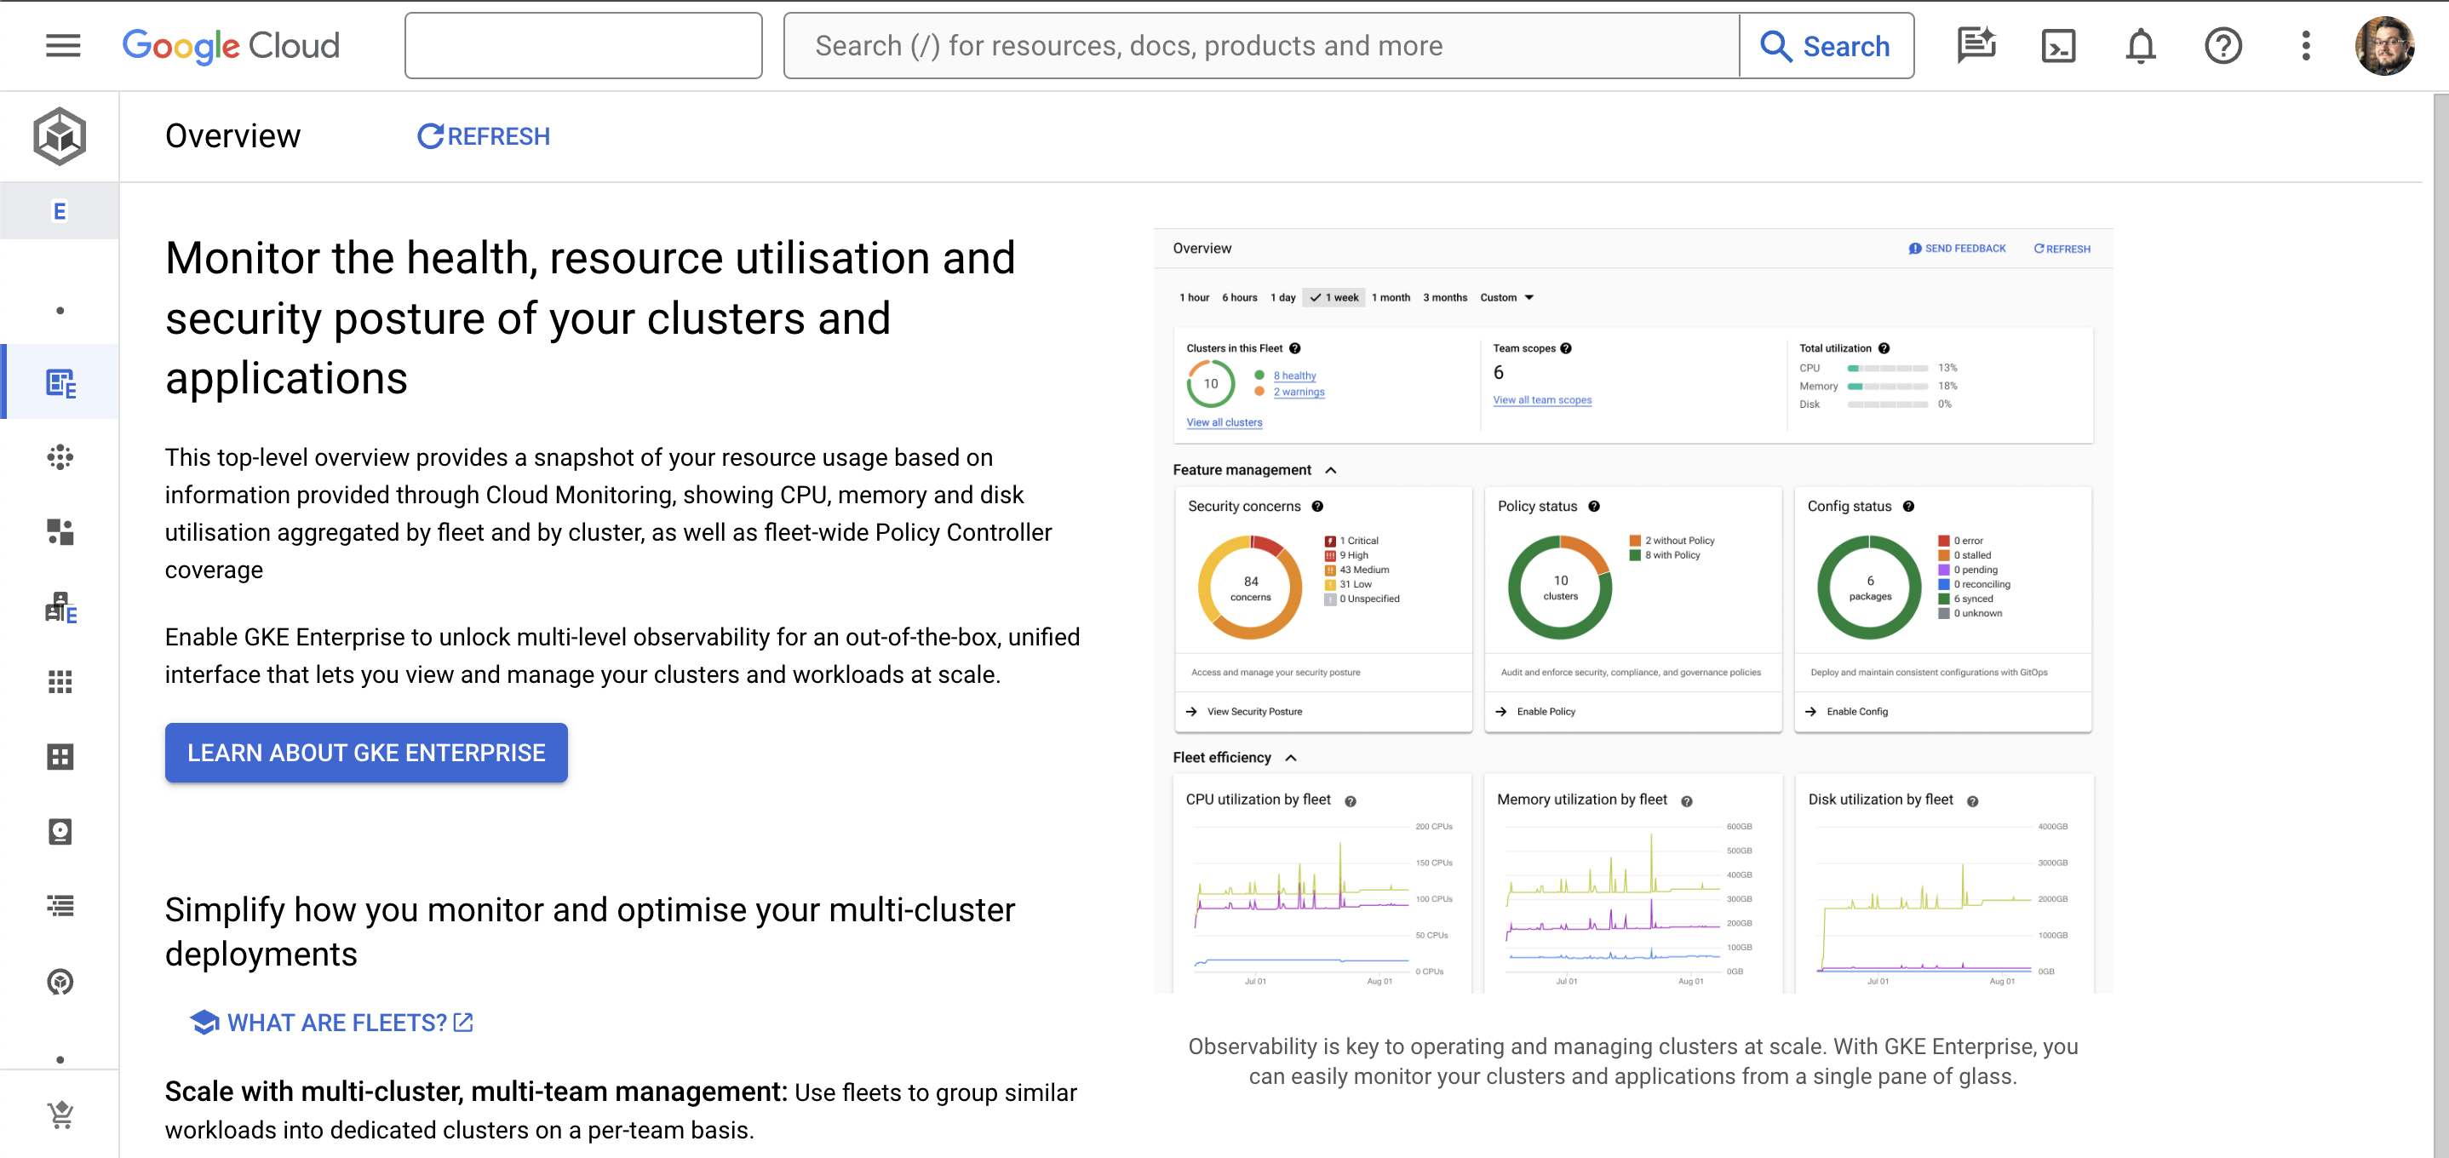Click the external-link icon after WHAT ARE FLEETS?

point(463,1022)
